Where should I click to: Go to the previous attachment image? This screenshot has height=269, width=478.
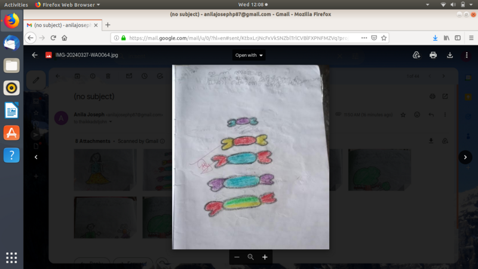[x=36, y=157]
